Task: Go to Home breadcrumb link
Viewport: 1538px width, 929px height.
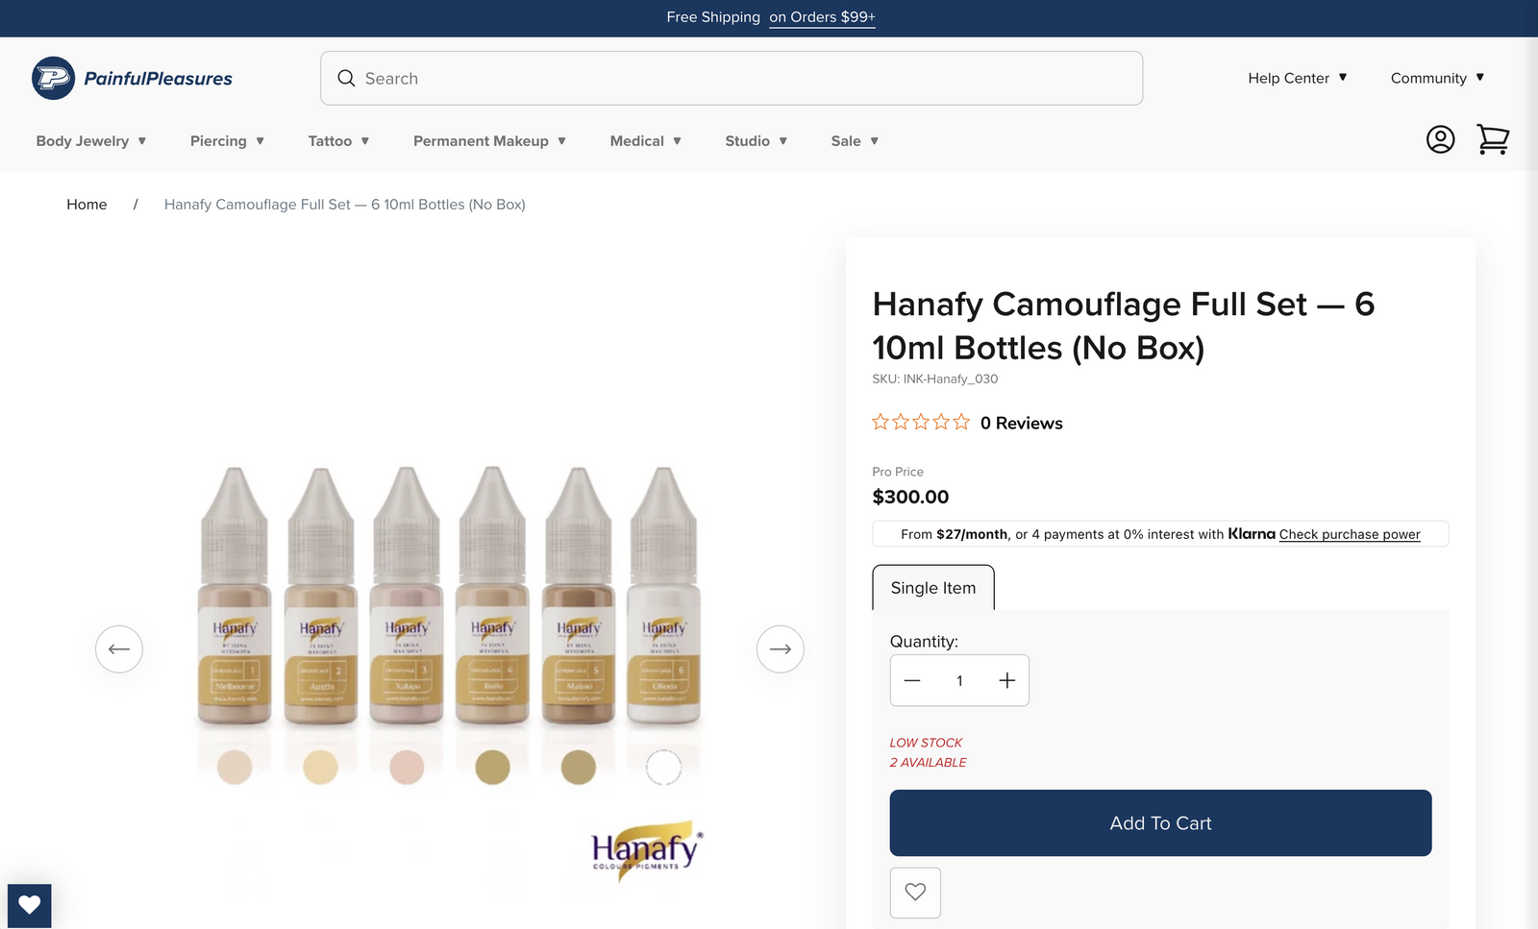Action: (x=87, y=205)
